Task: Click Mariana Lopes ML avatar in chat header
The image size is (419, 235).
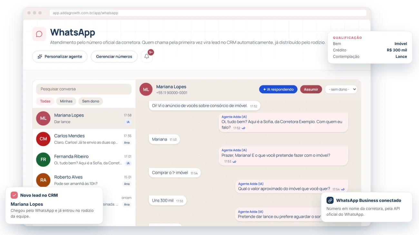Action: click(x=146, y=89)
